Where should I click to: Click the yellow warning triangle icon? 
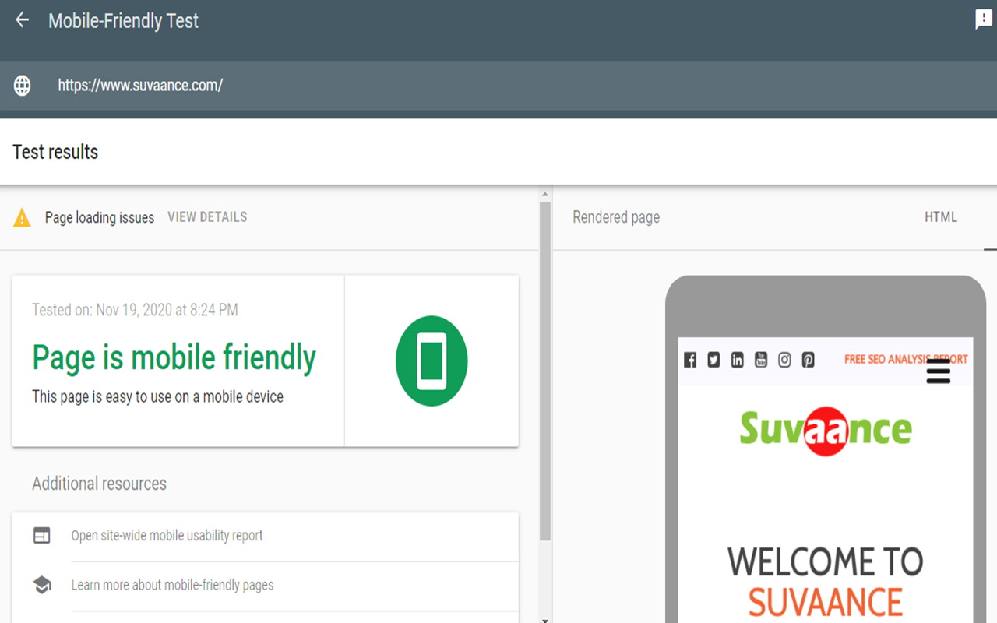pyautogui.click(x=22, y=218)
